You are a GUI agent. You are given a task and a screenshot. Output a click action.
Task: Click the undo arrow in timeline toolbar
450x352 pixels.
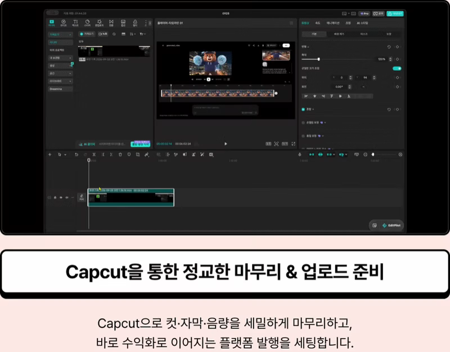tap(76, 155)
